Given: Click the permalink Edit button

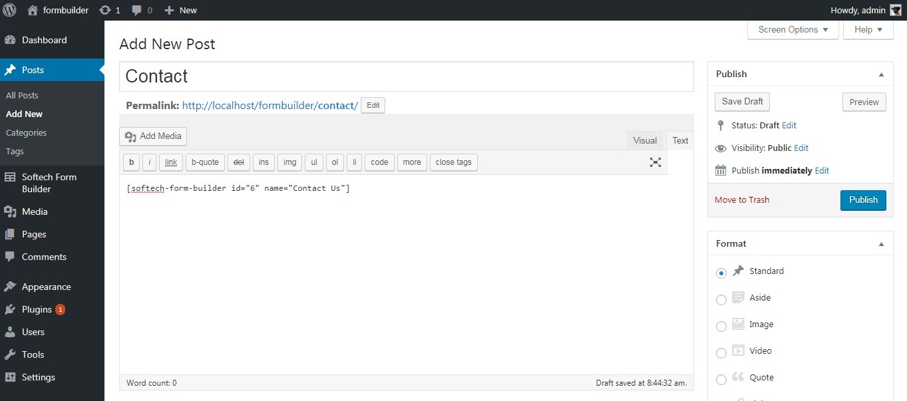Looking at the screenshot, I should click(x=373, y=105).
